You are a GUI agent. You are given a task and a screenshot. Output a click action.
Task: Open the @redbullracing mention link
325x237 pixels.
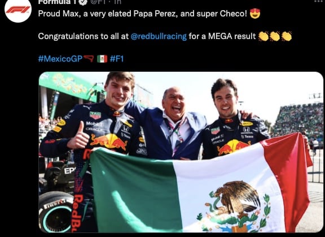(159, 36)
